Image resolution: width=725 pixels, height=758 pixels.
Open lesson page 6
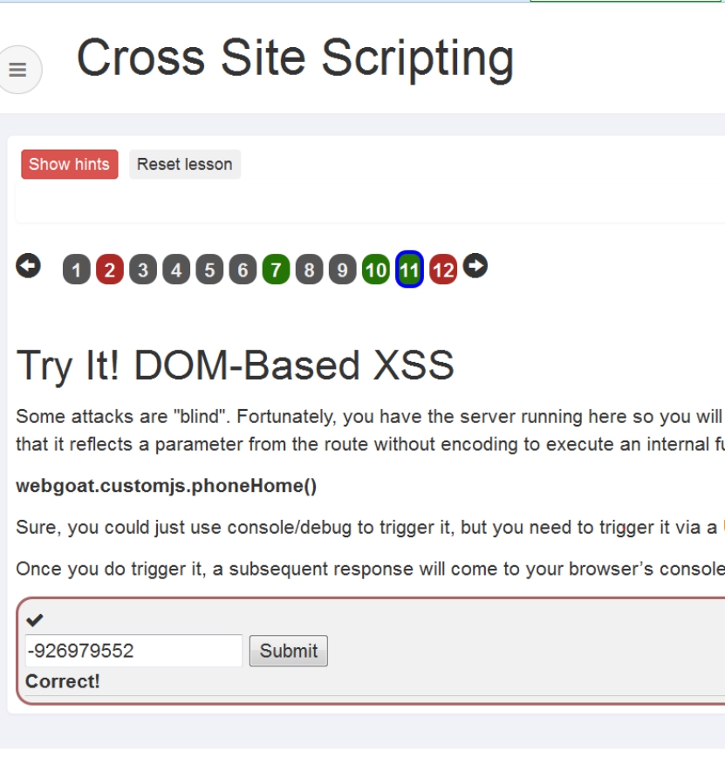tap(243, 270)
